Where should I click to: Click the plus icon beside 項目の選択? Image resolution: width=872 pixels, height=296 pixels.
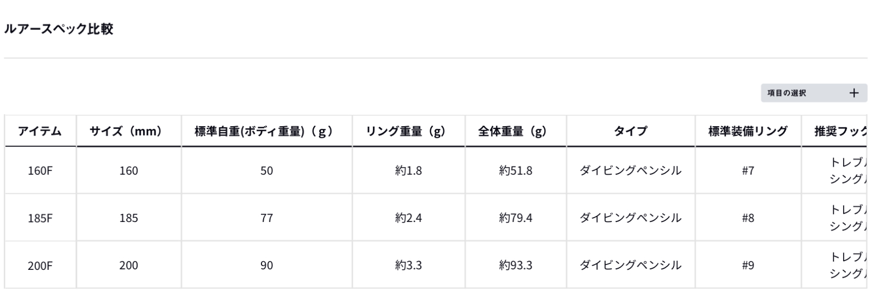[854, 93]
